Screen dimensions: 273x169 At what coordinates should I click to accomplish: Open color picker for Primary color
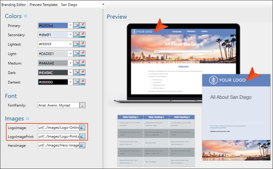(76, 25)
